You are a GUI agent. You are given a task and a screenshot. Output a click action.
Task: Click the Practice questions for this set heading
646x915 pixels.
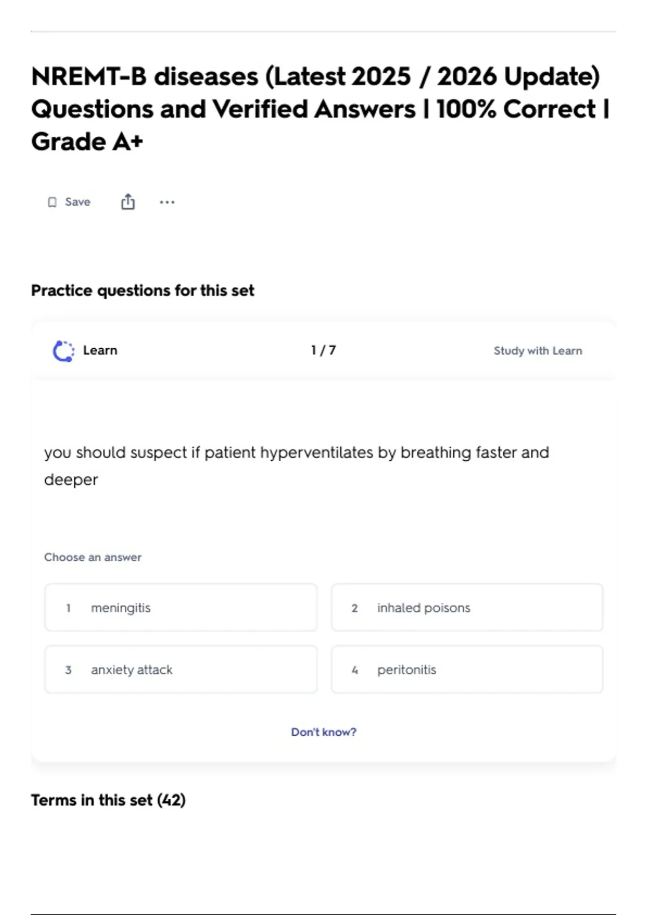[x=143, y=291]
